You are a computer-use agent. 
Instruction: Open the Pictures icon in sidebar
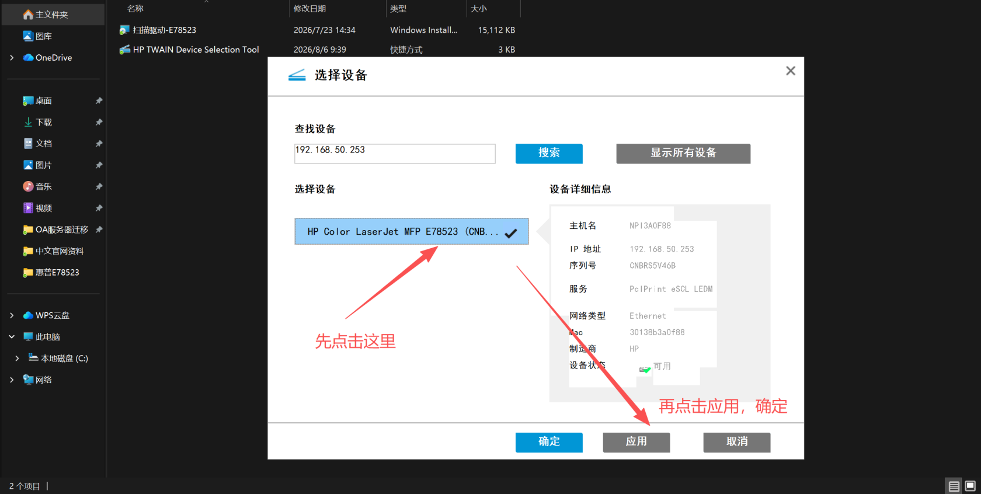pos(28,165)
